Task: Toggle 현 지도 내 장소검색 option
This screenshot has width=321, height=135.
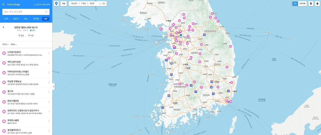Action: pyautogui.click(x=42, y=5)
